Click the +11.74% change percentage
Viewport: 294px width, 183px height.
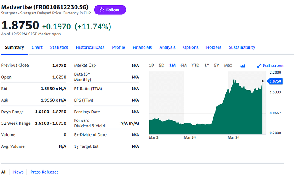click(x=93, y=26)
